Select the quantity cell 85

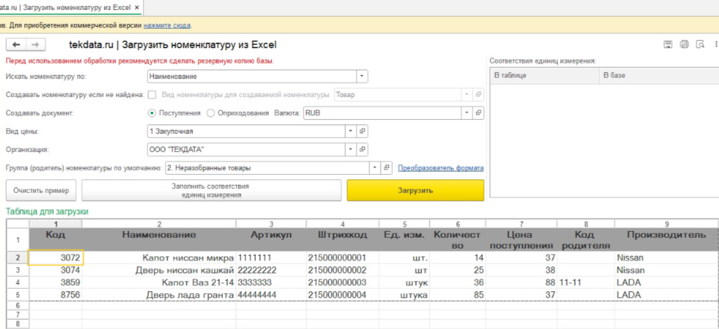click(x=458, y=295)
